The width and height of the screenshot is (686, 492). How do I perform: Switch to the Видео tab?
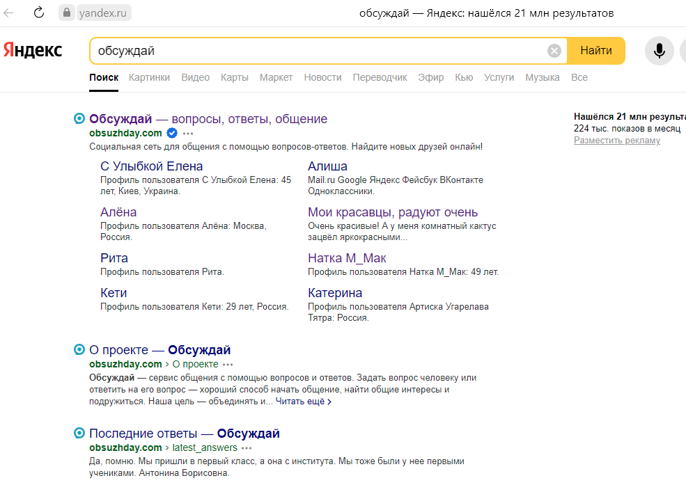coord(195,77)
